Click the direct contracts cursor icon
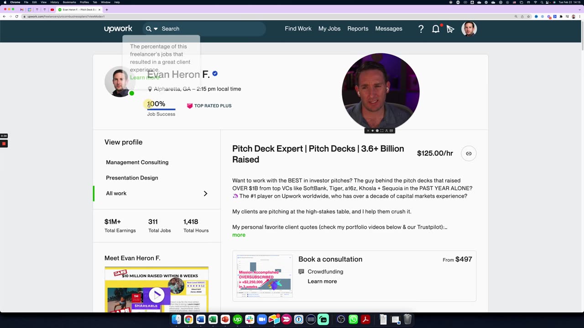 coord(450,29)
